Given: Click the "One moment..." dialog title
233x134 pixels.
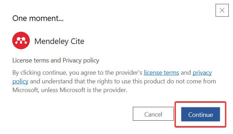Looking at the screenshot, I should [38, 18].
